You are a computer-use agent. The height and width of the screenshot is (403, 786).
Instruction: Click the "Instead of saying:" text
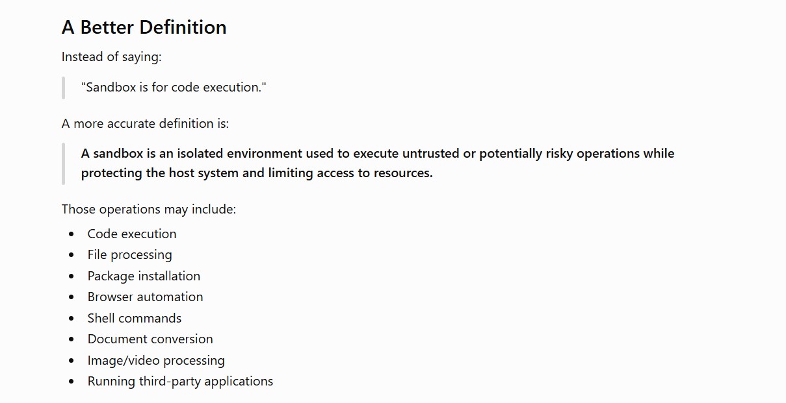(x=111, y=57)
